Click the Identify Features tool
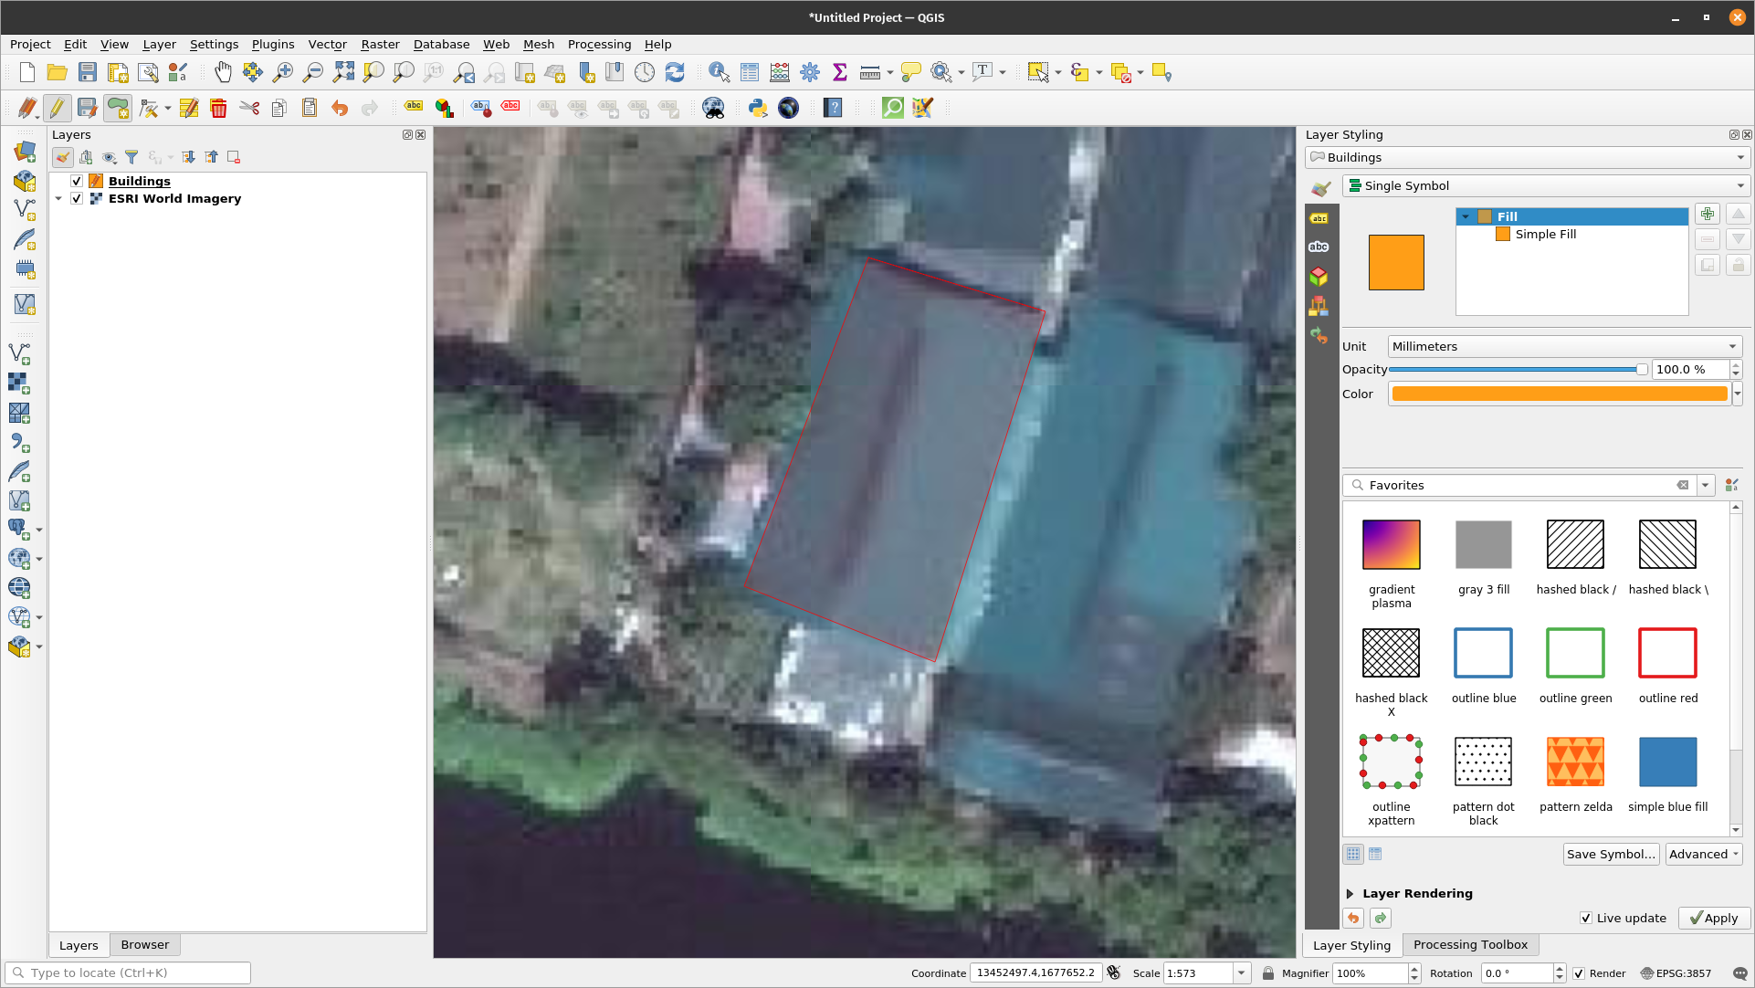Image resolution: width=1755 pixels, height=988 pixels. [719, 72]
